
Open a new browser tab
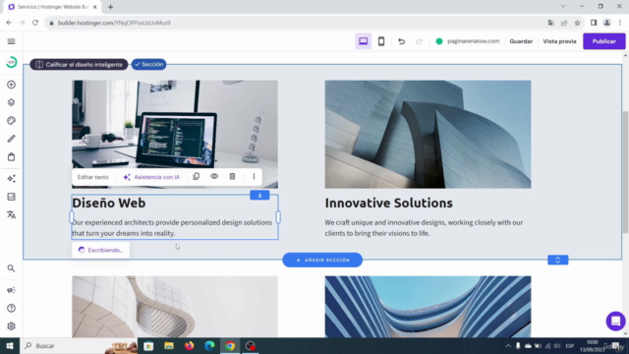tap(110, 7)
